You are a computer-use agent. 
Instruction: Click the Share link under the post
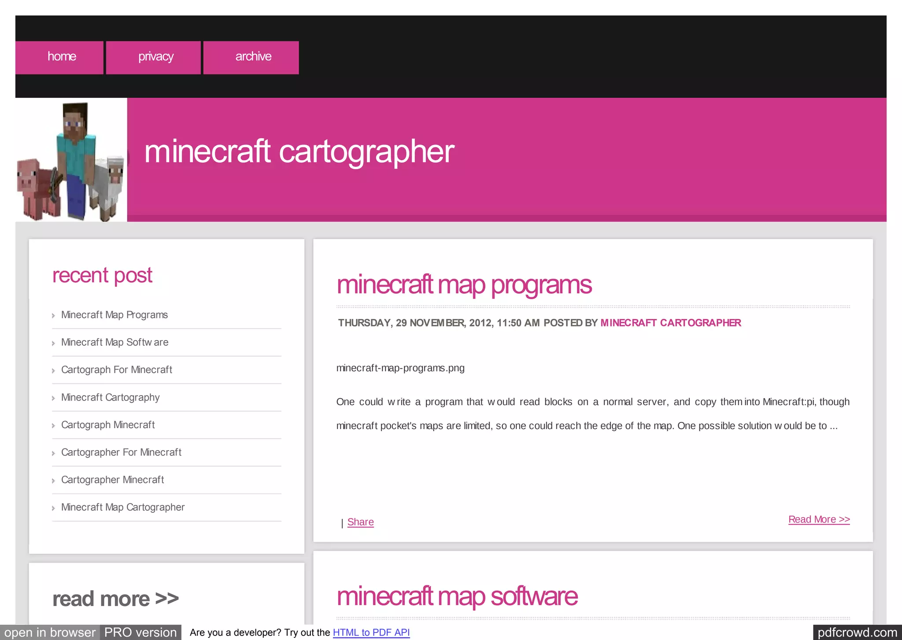point(360,522)
